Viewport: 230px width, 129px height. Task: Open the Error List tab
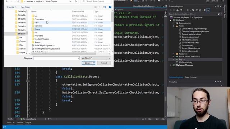point(11,123)
